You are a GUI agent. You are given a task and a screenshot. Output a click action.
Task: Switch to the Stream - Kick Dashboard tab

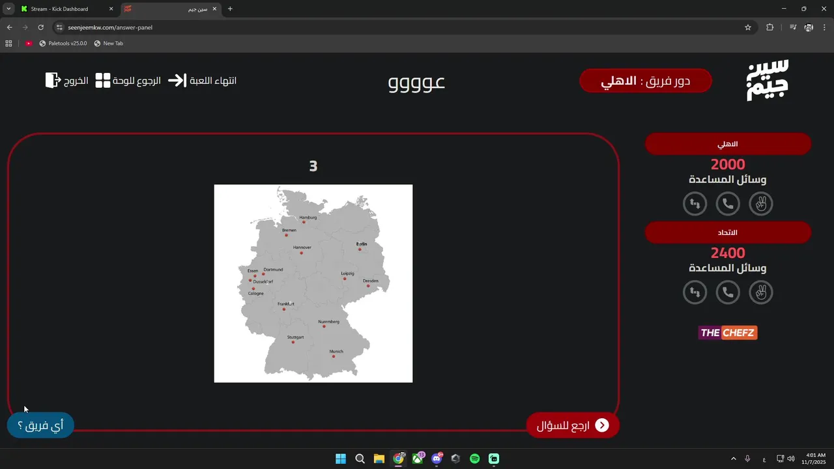coord(66,9)
